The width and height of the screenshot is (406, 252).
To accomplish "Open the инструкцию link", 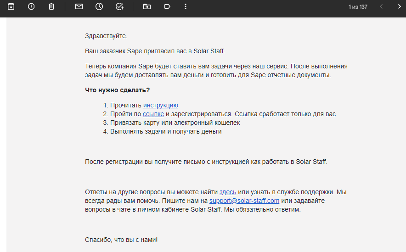I will point(161,105).
